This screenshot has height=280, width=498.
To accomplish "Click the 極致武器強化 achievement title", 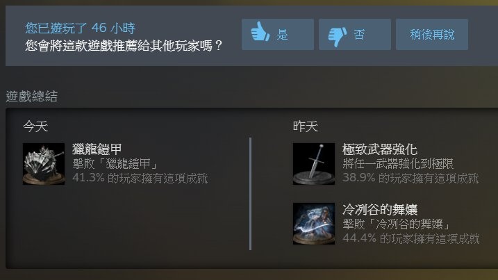I will click(x=379, y=149).
